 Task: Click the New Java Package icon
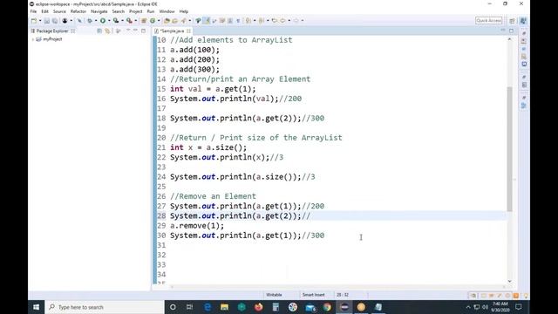coord(144,21)
